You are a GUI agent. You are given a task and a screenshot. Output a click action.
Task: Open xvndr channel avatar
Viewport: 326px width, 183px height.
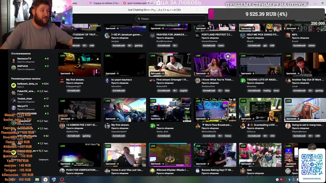tap(288, 81)
